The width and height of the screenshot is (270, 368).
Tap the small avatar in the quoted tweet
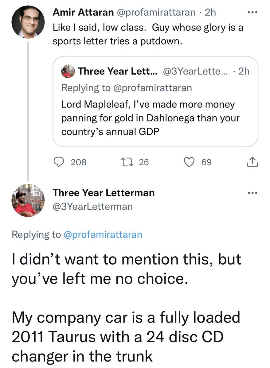[68, 71]
